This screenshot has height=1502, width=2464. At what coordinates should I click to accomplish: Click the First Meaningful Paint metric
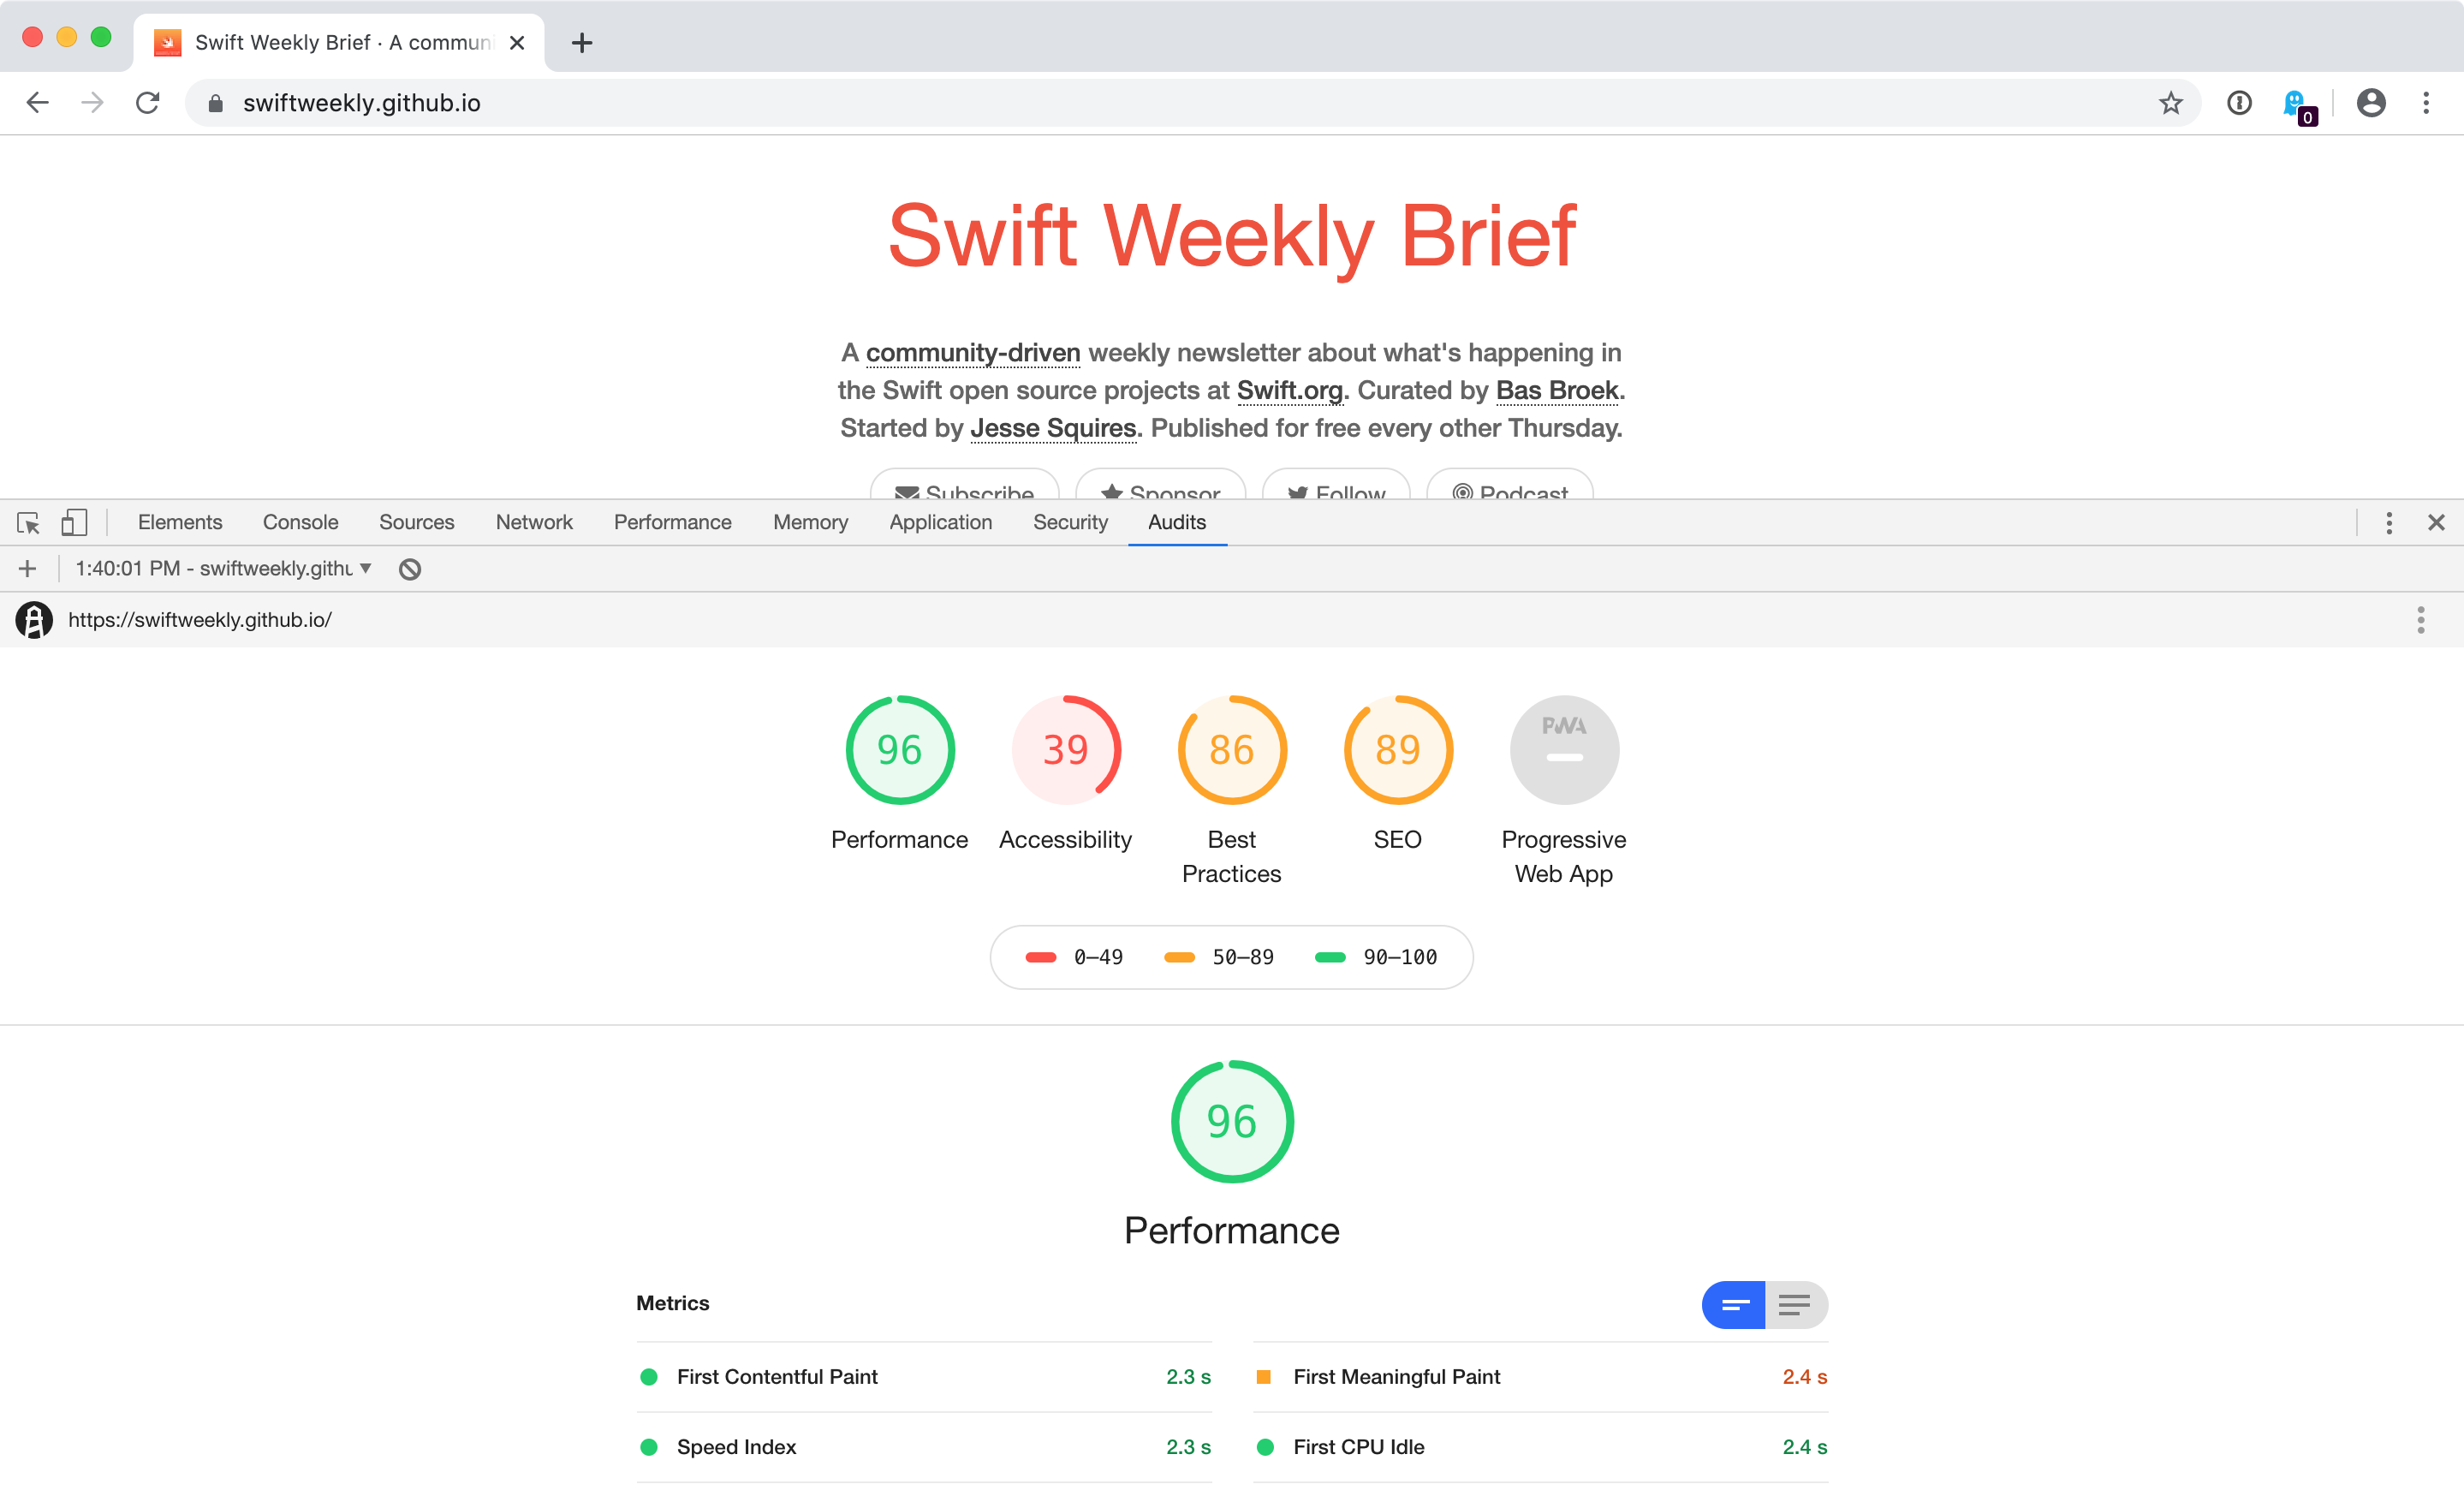tap(1541, 1377)
